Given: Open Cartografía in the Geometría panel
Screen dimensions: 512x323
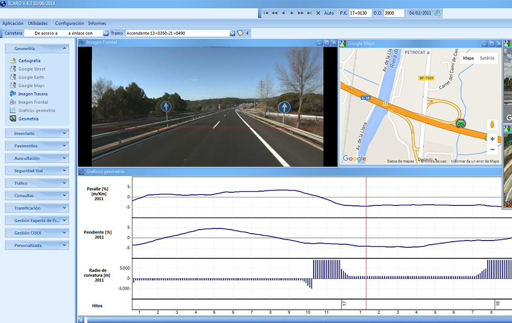Looking at the screenshot, I should pos(29,61).
